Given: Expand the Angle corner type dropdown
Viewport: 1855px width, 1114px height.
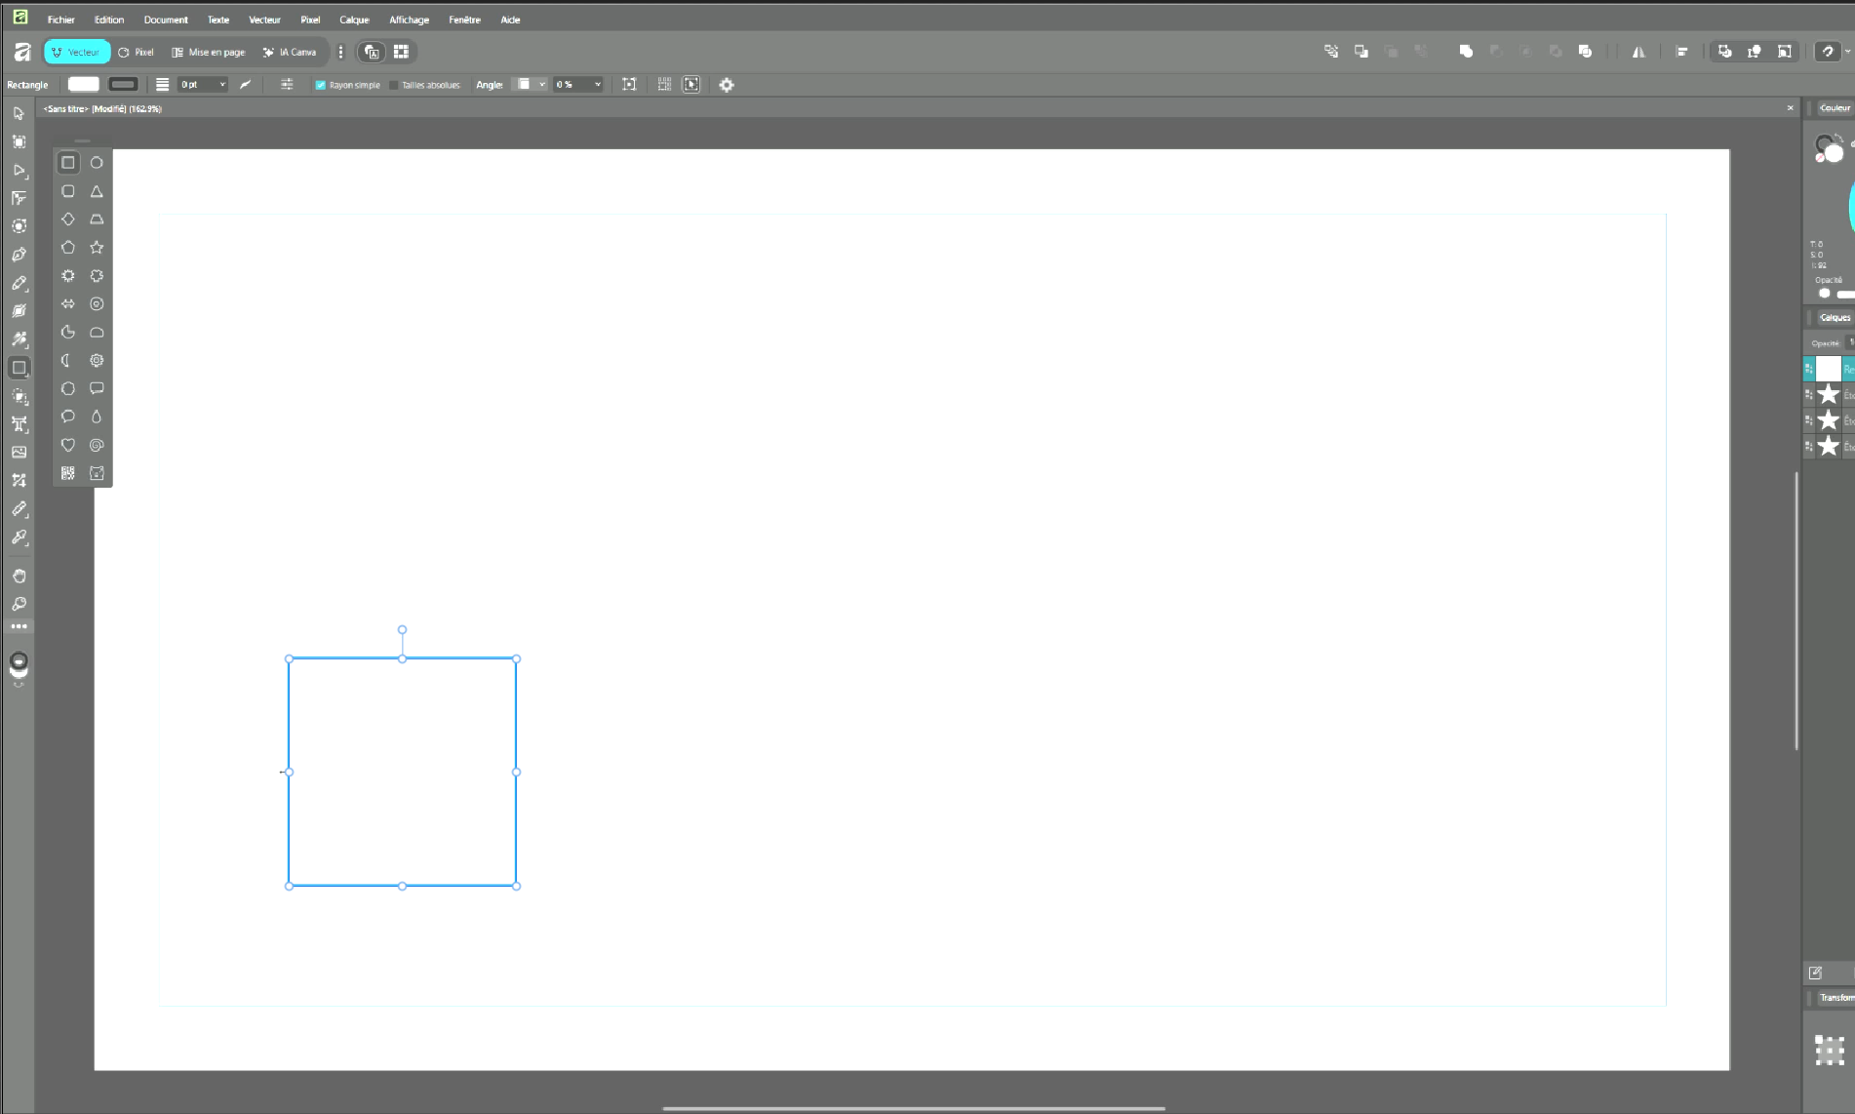Looking at the screenshot, I should point(541,85).
